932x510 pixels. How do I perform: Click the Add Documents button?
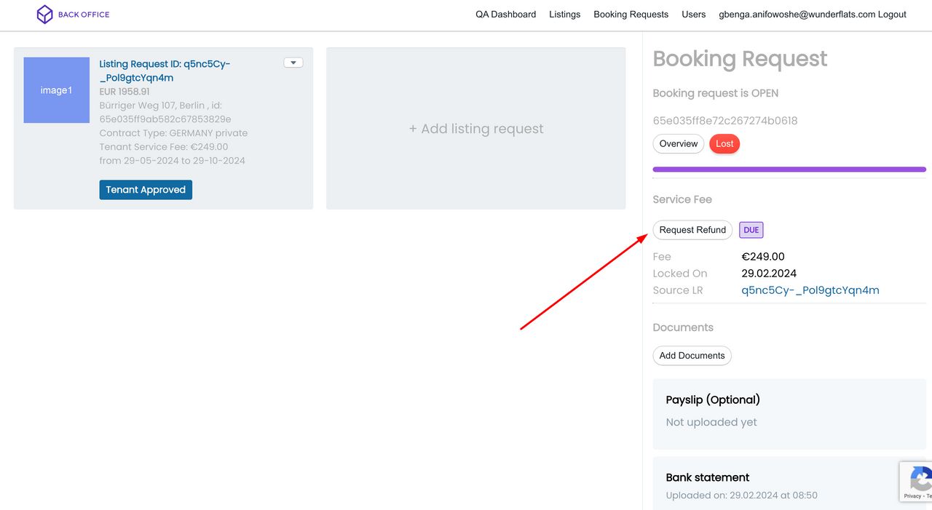(692, 356)
